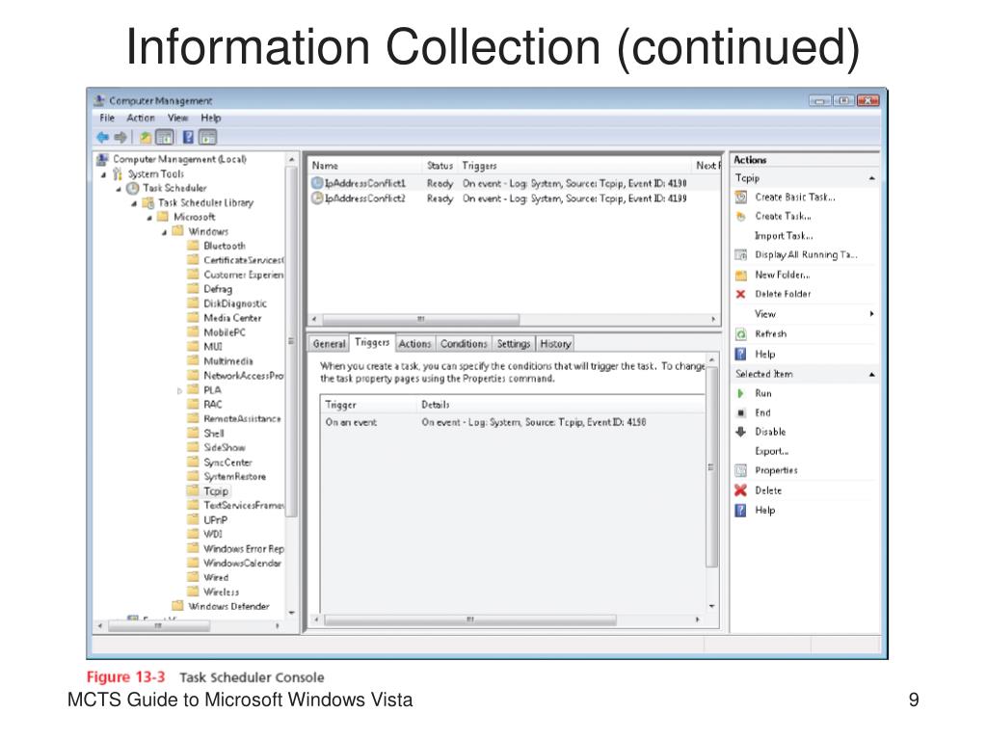Toggle the console tree toolbar icon
987x740 pixels.
tap(164, 137)
